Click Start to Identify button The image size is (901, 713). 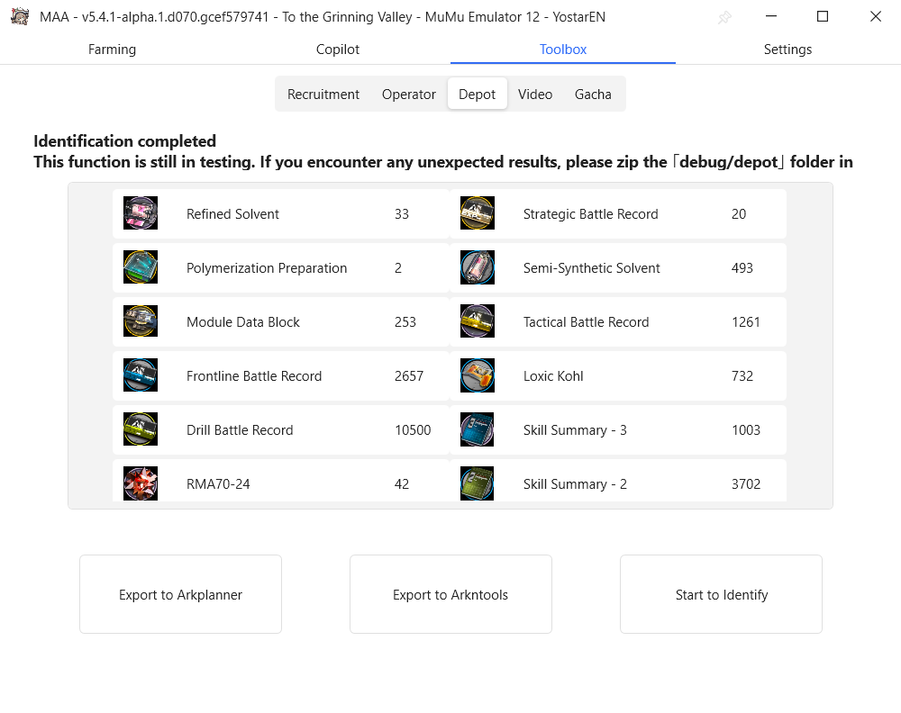click(x=721, y=594)
